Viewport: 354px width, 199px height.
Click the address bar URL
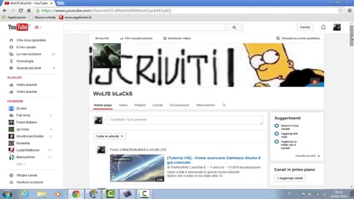(106, 11)
